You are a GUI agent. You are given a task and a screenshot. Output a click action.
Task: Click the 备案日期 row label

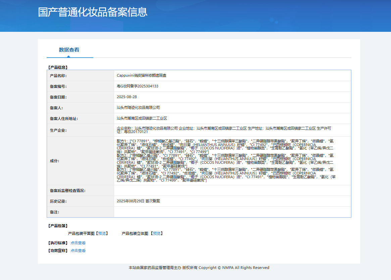click(x=58, y=97)
